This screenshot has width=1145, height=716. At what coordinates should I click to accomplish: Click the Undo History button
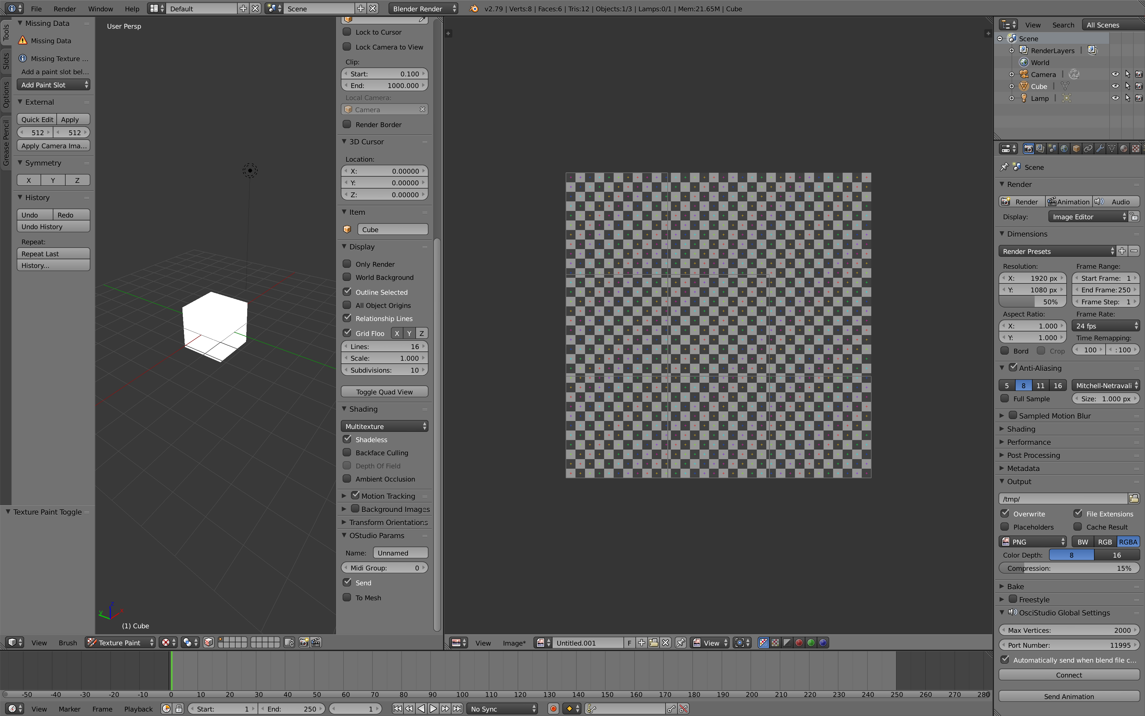pos(53,226)
